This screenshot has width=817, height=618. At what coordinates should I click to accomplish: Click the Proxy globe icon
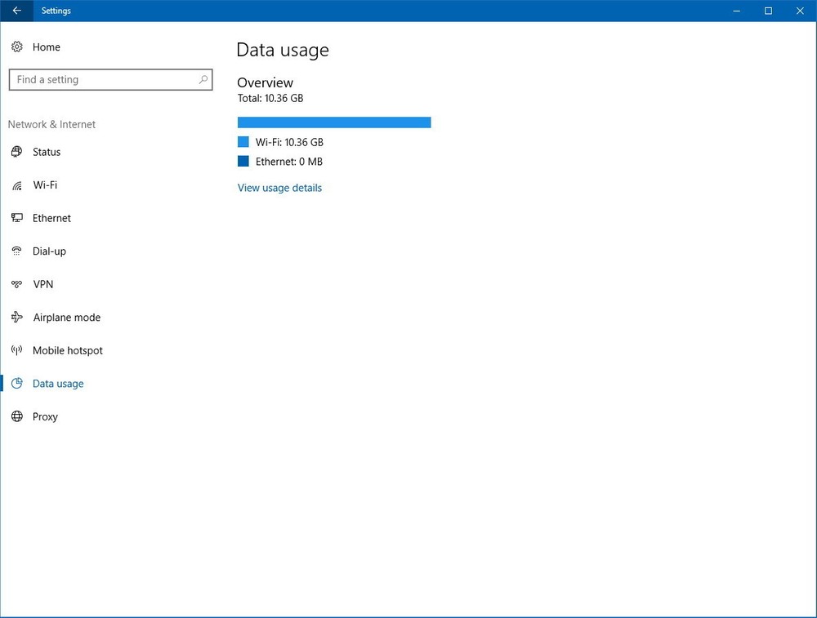pyautogui.click(x=16, y=416)
